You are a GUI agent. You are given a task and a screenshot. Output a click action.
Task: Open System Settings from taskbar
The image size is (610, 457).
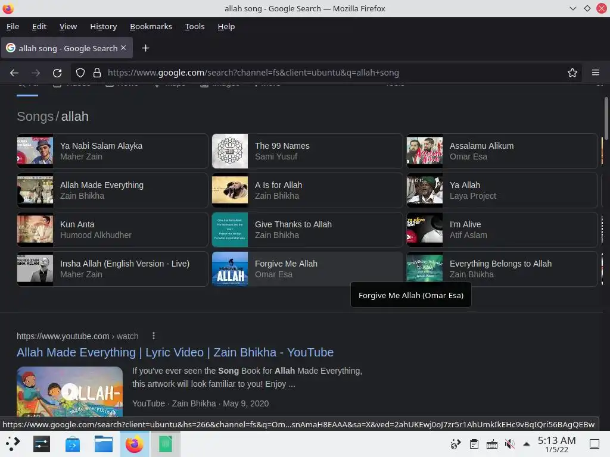42,444
